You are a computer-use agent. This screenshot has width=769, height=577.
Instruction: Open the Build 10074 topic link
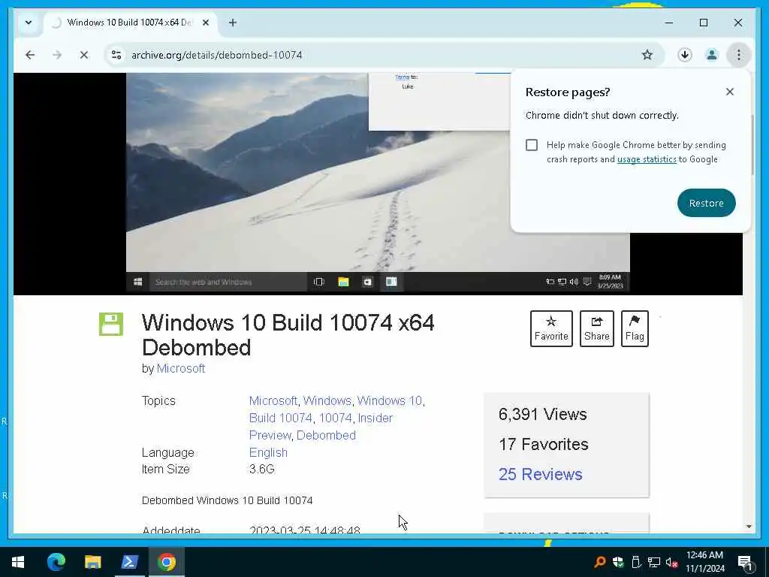281,418
